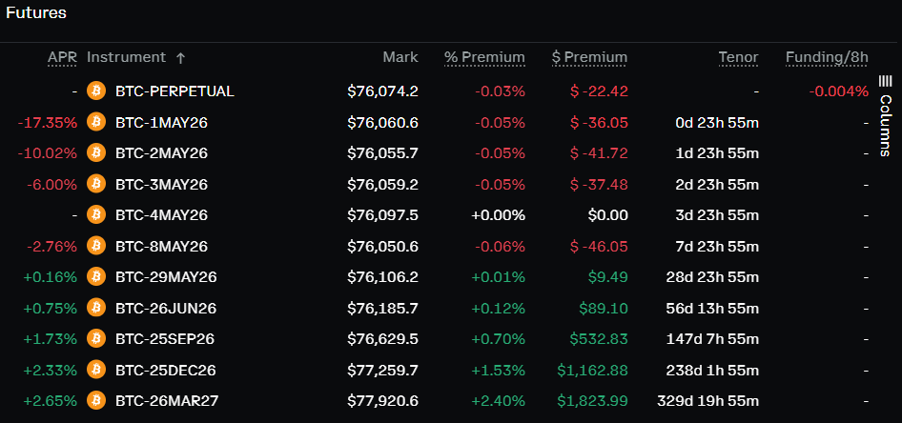Click the +2.40% premium value
The width and height of the screenshot is (902, 423).
click(498, 400)
